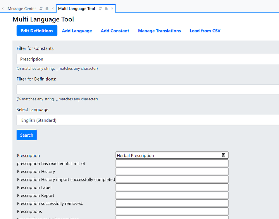
Task: Switch to the Message Center tab
Action: click(x=22, y=8)
